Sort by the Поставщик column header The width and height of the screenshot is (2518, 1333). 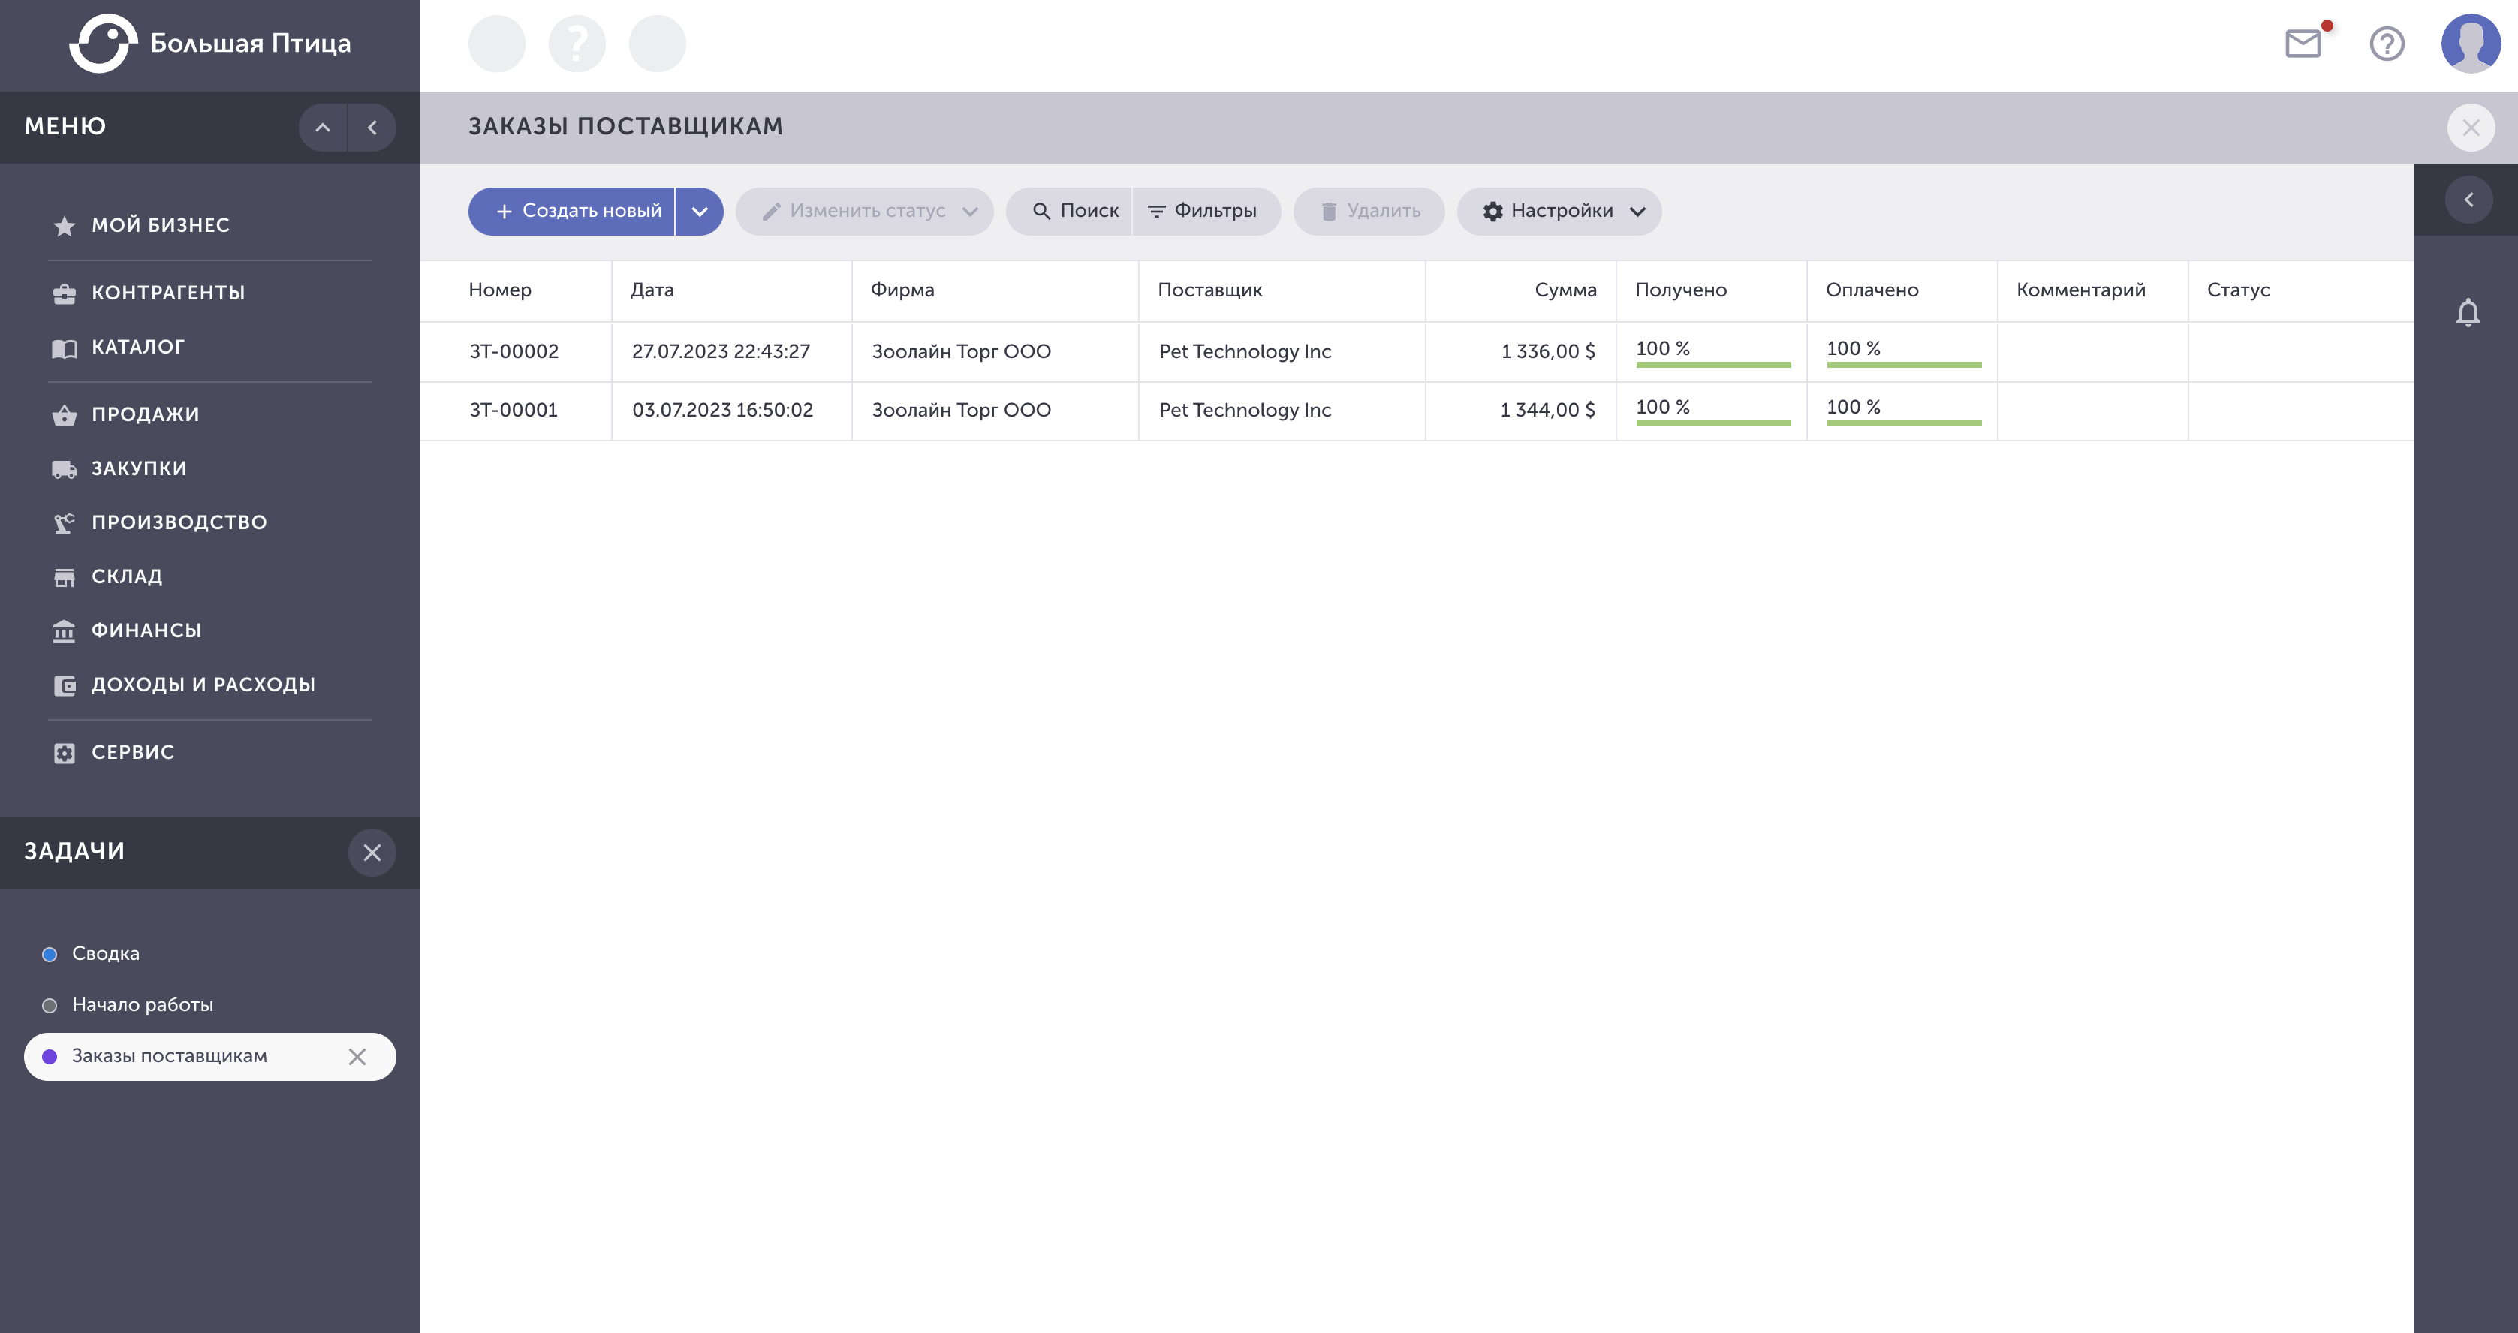point(1210,290)
